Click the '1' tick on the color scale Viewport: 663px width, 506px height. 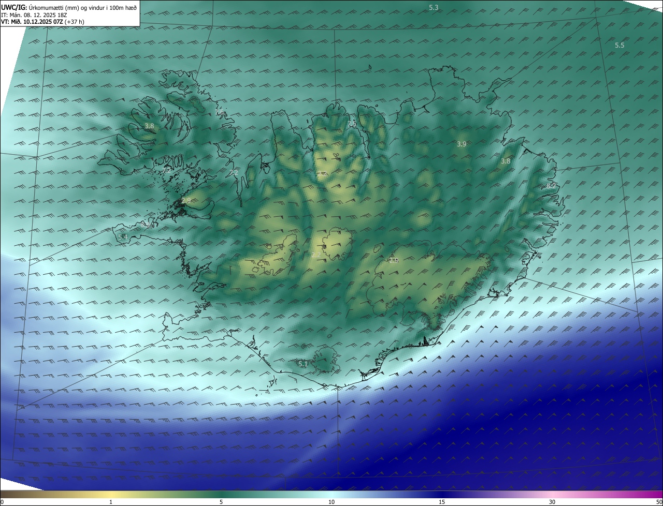[111, 502]
